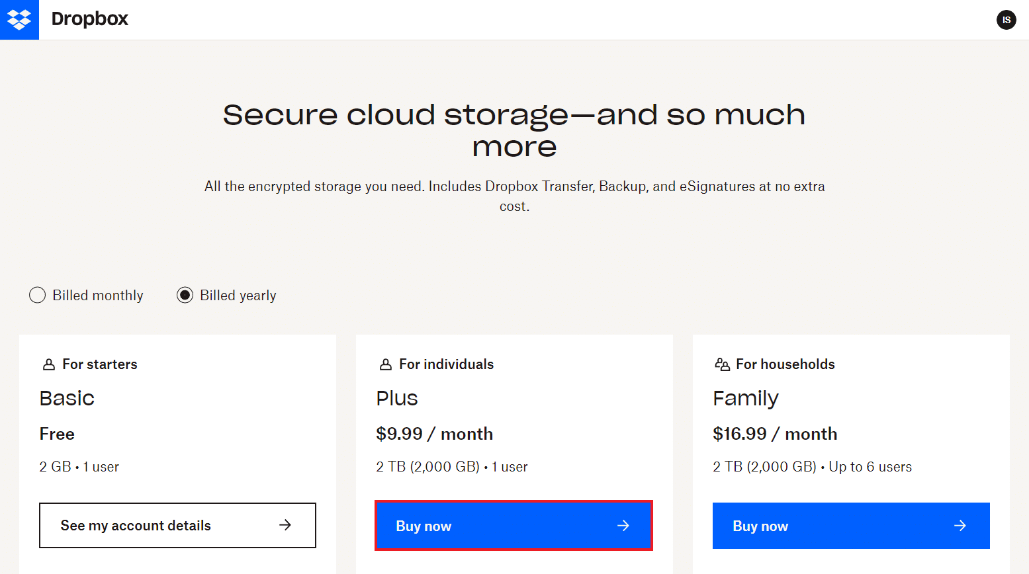Image resolution: width=1029 pixels, height=574 pixels.
Task: Click the Plus plan title
Action: coord(397,398)
